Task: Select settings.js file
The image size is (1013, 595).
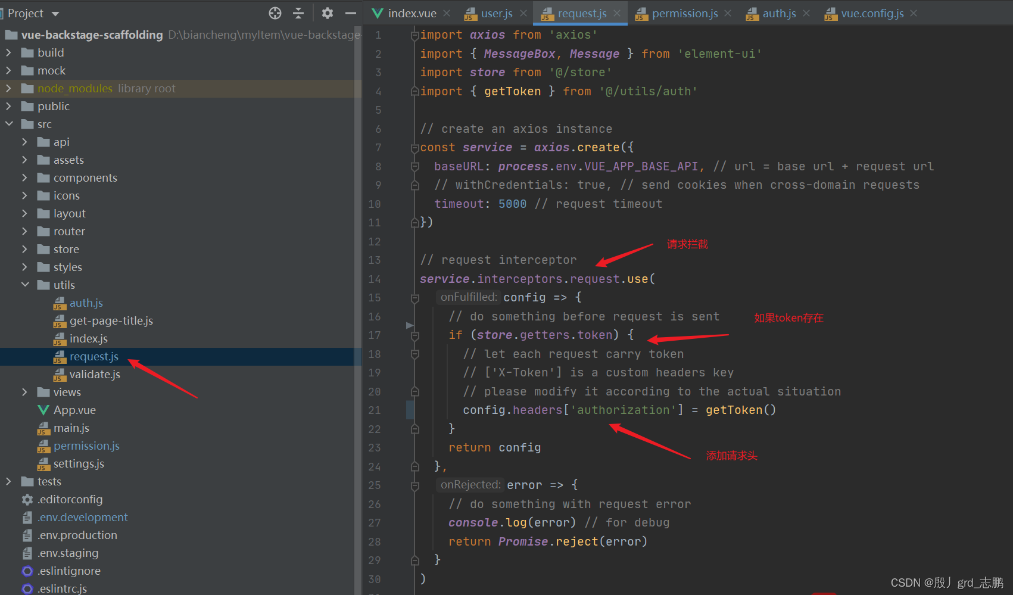Action: tap(79, 463)
